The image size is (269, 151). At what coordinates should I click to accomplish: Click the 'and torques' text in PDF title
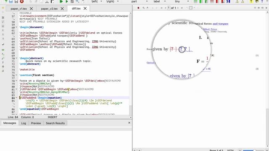[220, 23]
